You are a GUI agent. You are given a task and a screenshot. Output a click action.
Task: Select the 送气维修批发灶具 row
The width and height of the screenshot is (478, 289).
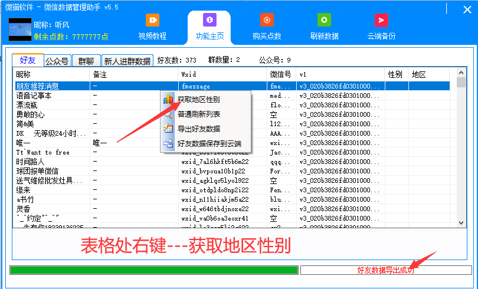coord(232,180)
